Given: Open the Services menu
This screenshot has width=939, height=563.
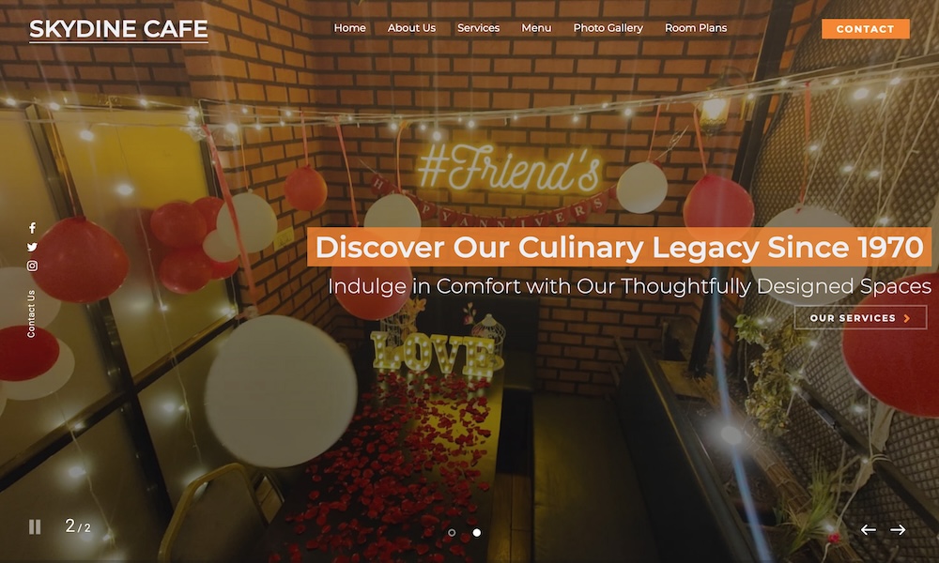Looking at the screenshot, I should [479, 28].
